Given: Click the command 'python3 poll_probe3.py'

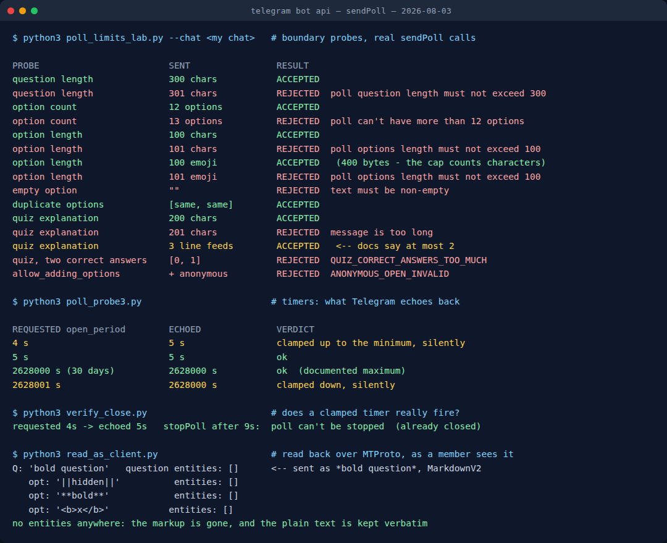Looking at the screenshot, I should pyautogui.click(x=82, y=301).
